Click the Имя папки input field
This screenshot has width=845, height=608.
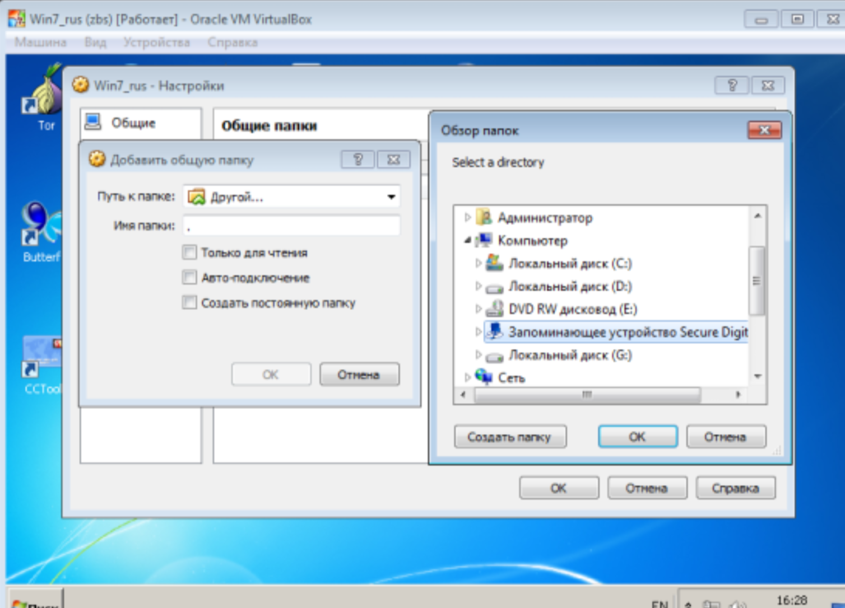(x=291, y=226)
